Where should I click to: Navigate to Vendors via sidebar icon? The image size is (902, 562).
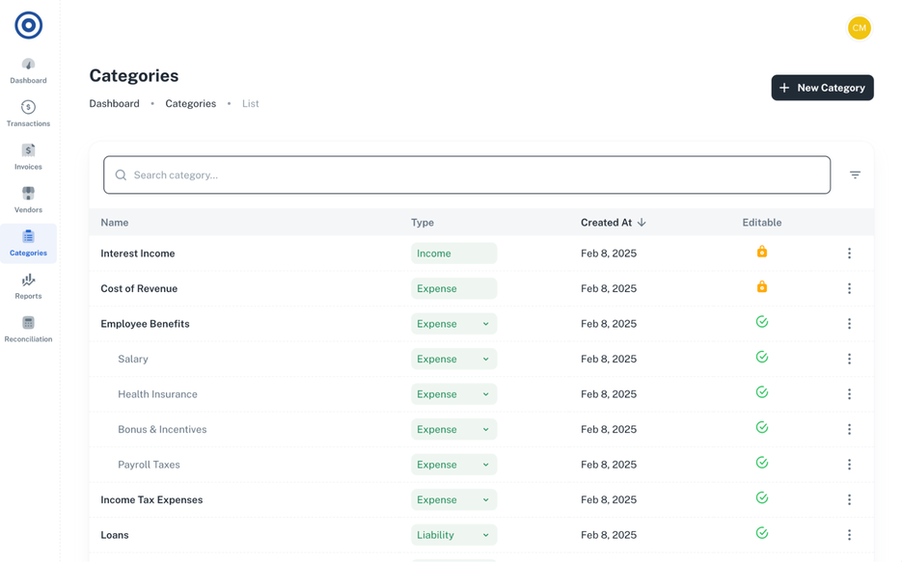(x=28, y=196)
